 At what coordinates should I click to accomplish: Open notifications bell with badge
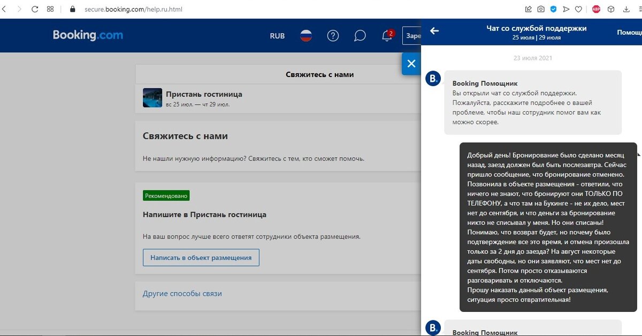tap(387, 35)
